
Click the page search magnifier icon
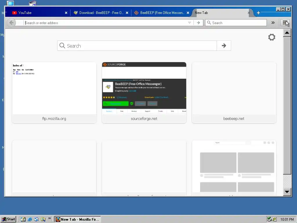tap(62, 46)
